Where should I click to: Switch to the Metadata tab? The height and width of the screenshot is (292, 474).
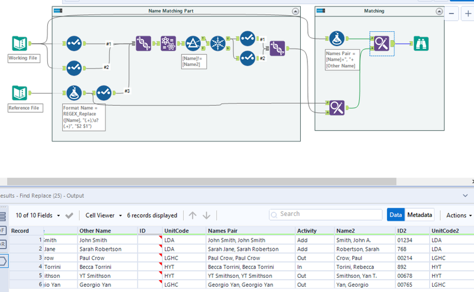tap(420, 215)
